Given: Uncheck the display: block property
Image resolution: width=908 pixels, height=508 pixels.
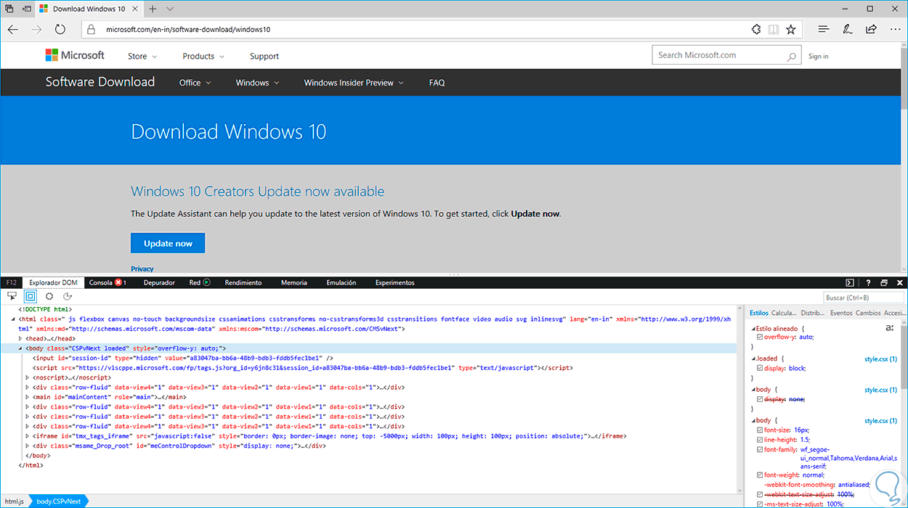Looking at the screenshot, I should (x=760, y=368).
